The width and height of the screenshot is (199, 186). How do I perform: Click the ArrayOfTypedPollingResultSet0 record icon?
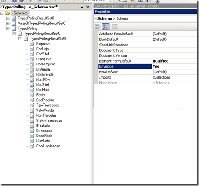click(x=14, y=24)
